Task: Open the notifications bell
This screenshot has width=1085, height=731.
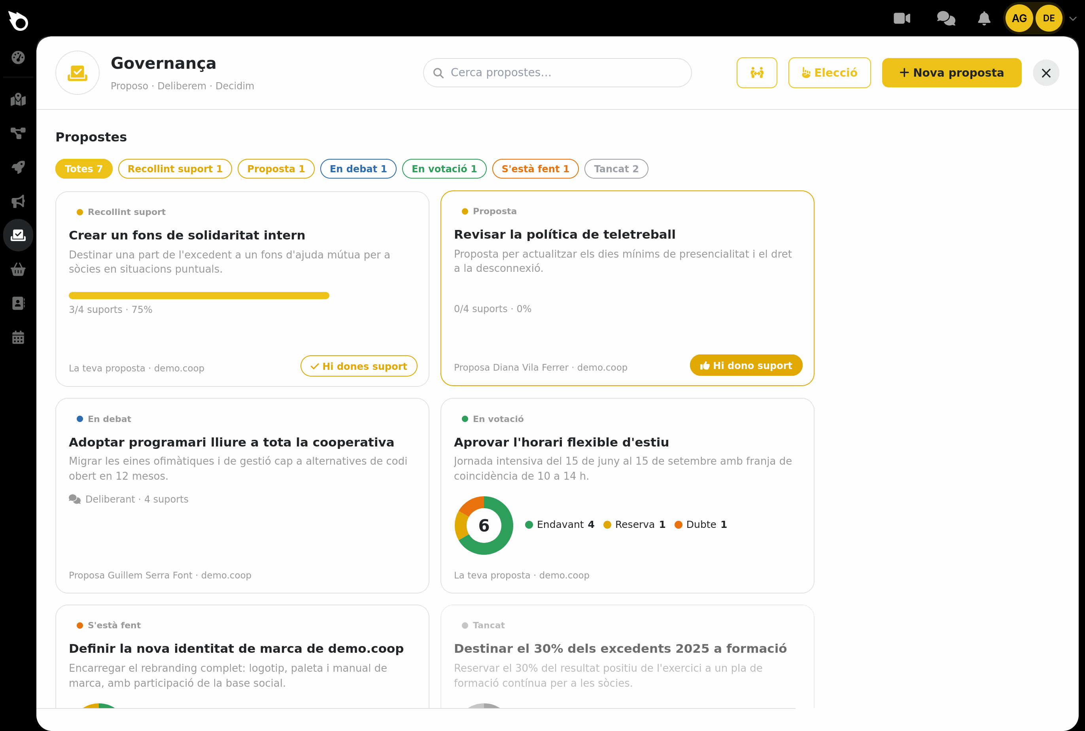Action: coord(984,18)
